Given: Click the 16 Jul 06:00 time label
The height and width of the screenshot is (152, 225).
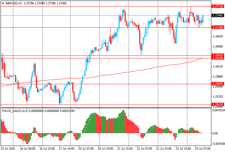Looking at the screenshot, I should 28,148.
